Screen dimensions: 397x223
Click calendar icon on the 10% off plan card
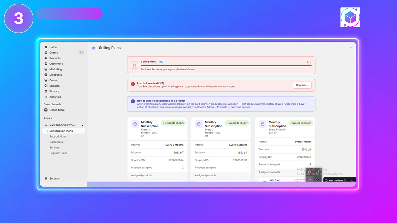click(263, 124)
